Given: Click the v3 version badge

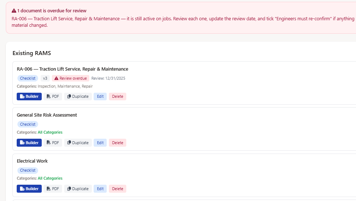Looking at the screenshot, I should pos(45,78).
